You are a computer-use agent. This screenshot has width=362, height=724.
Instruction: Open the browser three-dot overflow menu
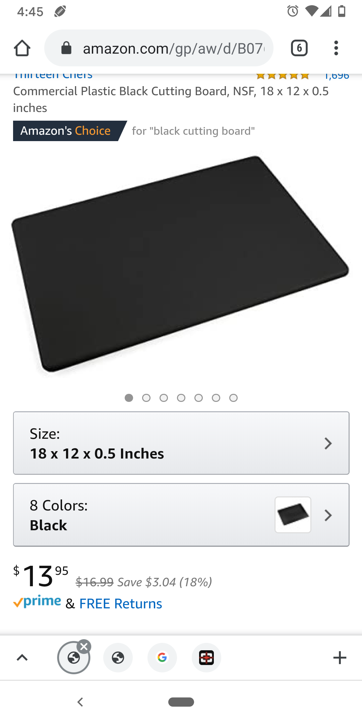point(336,48)
